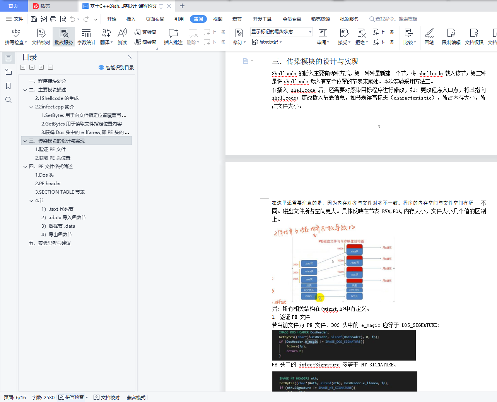The width and height of the screenshot is (497, 402).
Task: Click the save icon in quick access bar
Action: [x=34, y=19]
